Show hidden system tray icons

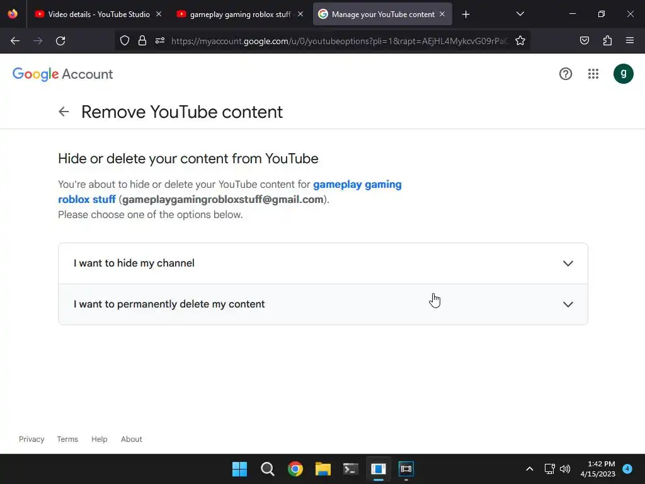coord(530,469)
